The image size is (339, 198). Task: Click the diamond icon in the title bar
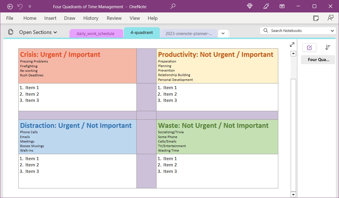[x=249, y=6]
